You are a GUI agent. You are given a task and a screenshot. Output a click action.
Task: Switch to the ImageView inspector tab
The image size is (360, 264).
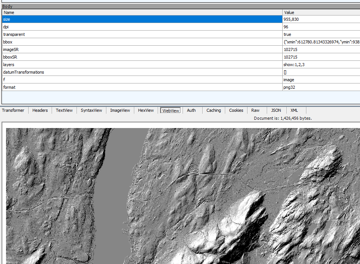[120, 110]
